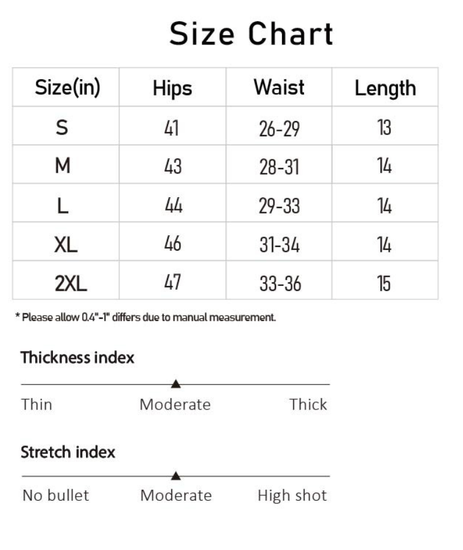Click hips value 43 in M row
The height and width of the screenshot is (550, 463).
[x=173, y=166]
